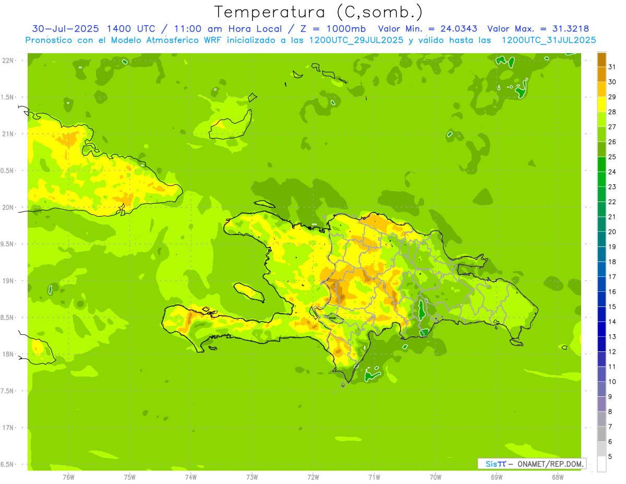Click the "20N" latitude label
626x484 pixels.
[x=7, y=207]
